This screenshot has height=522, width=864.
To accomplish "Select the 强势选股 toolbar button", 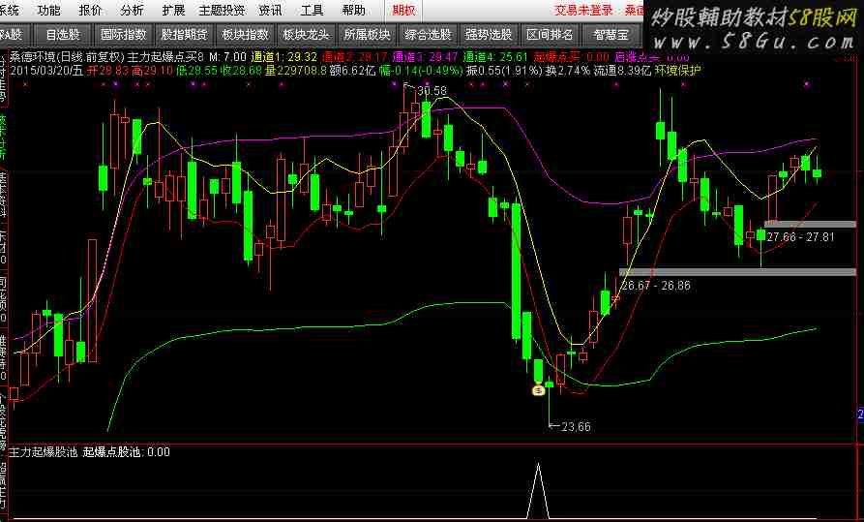I will pyautogui.click(x=489, y=34).
